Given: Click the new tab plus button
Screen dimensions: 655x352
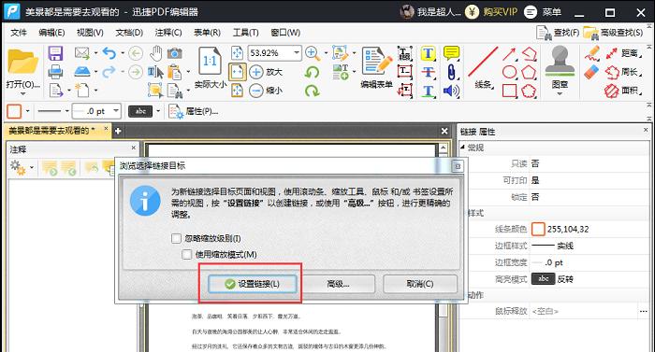Looking at the screenshot, I should 118,131.
